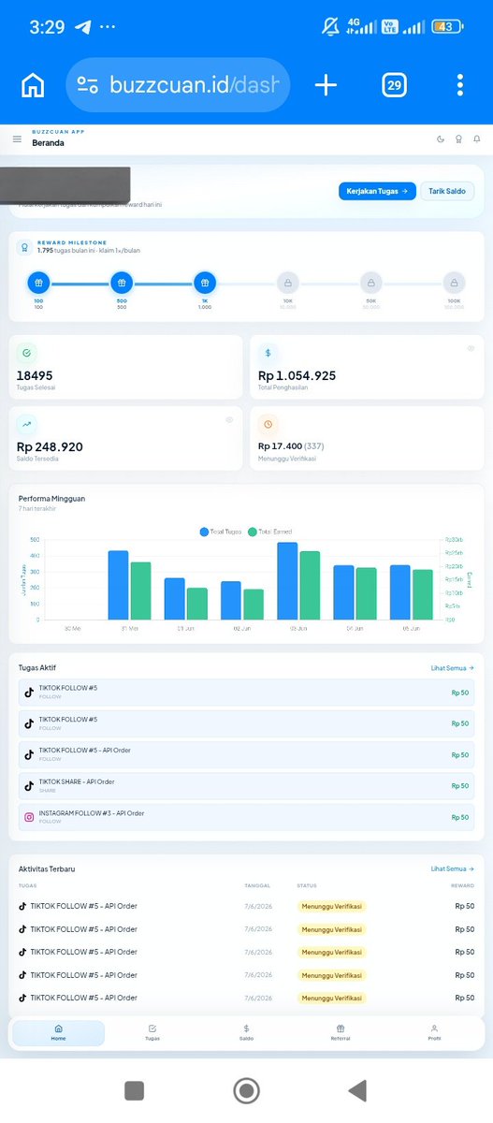Switch to the Home bottom tab
Screen dimensions: 493x1123
pos(59,1033)
